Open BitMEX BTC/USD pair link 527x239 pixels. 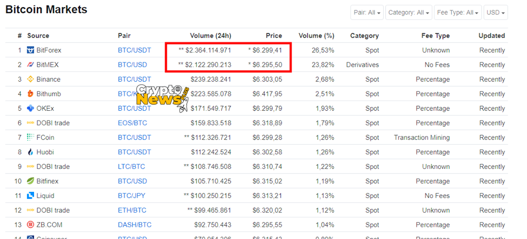(x=132, y=65)
